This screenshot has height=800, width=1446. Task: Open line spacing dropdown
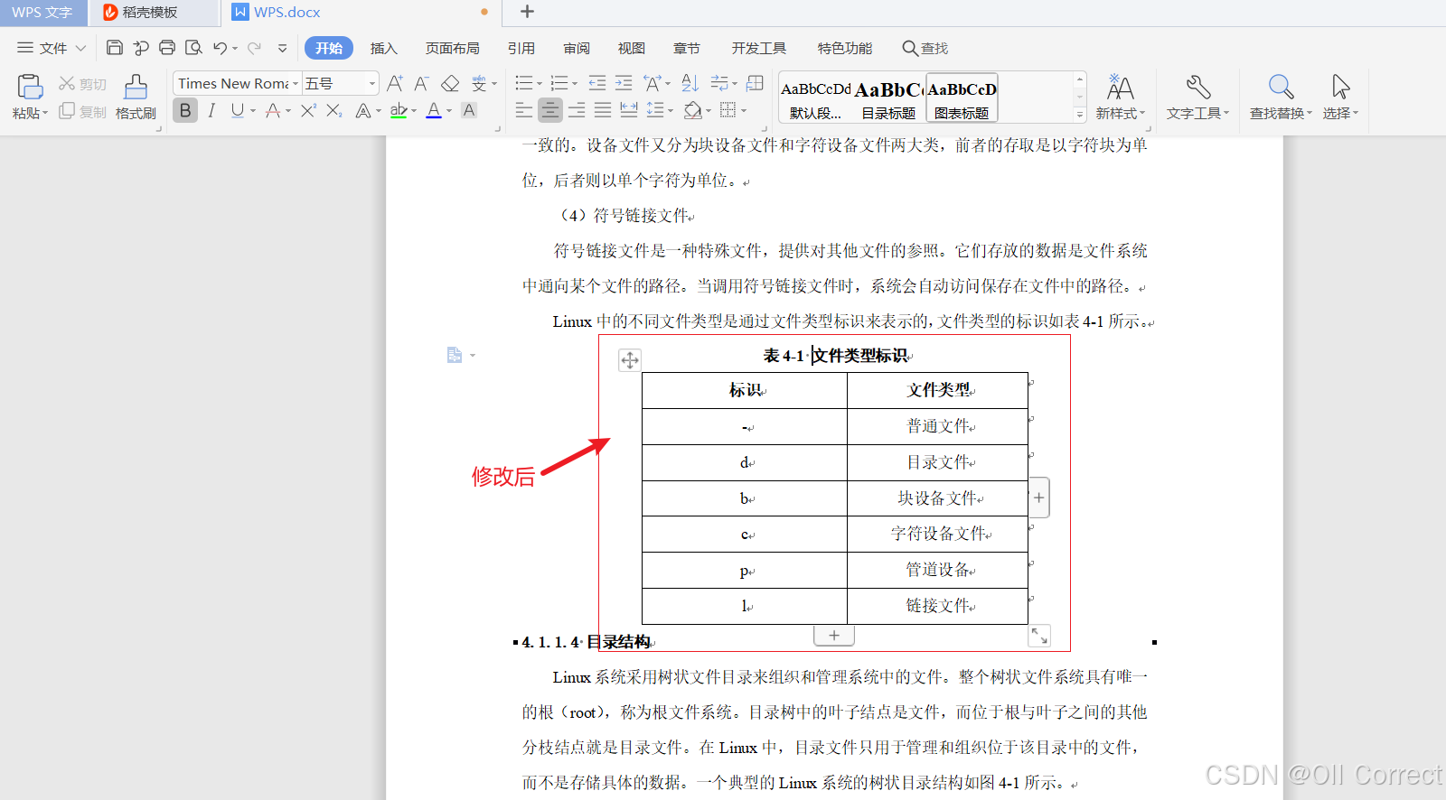671,111
